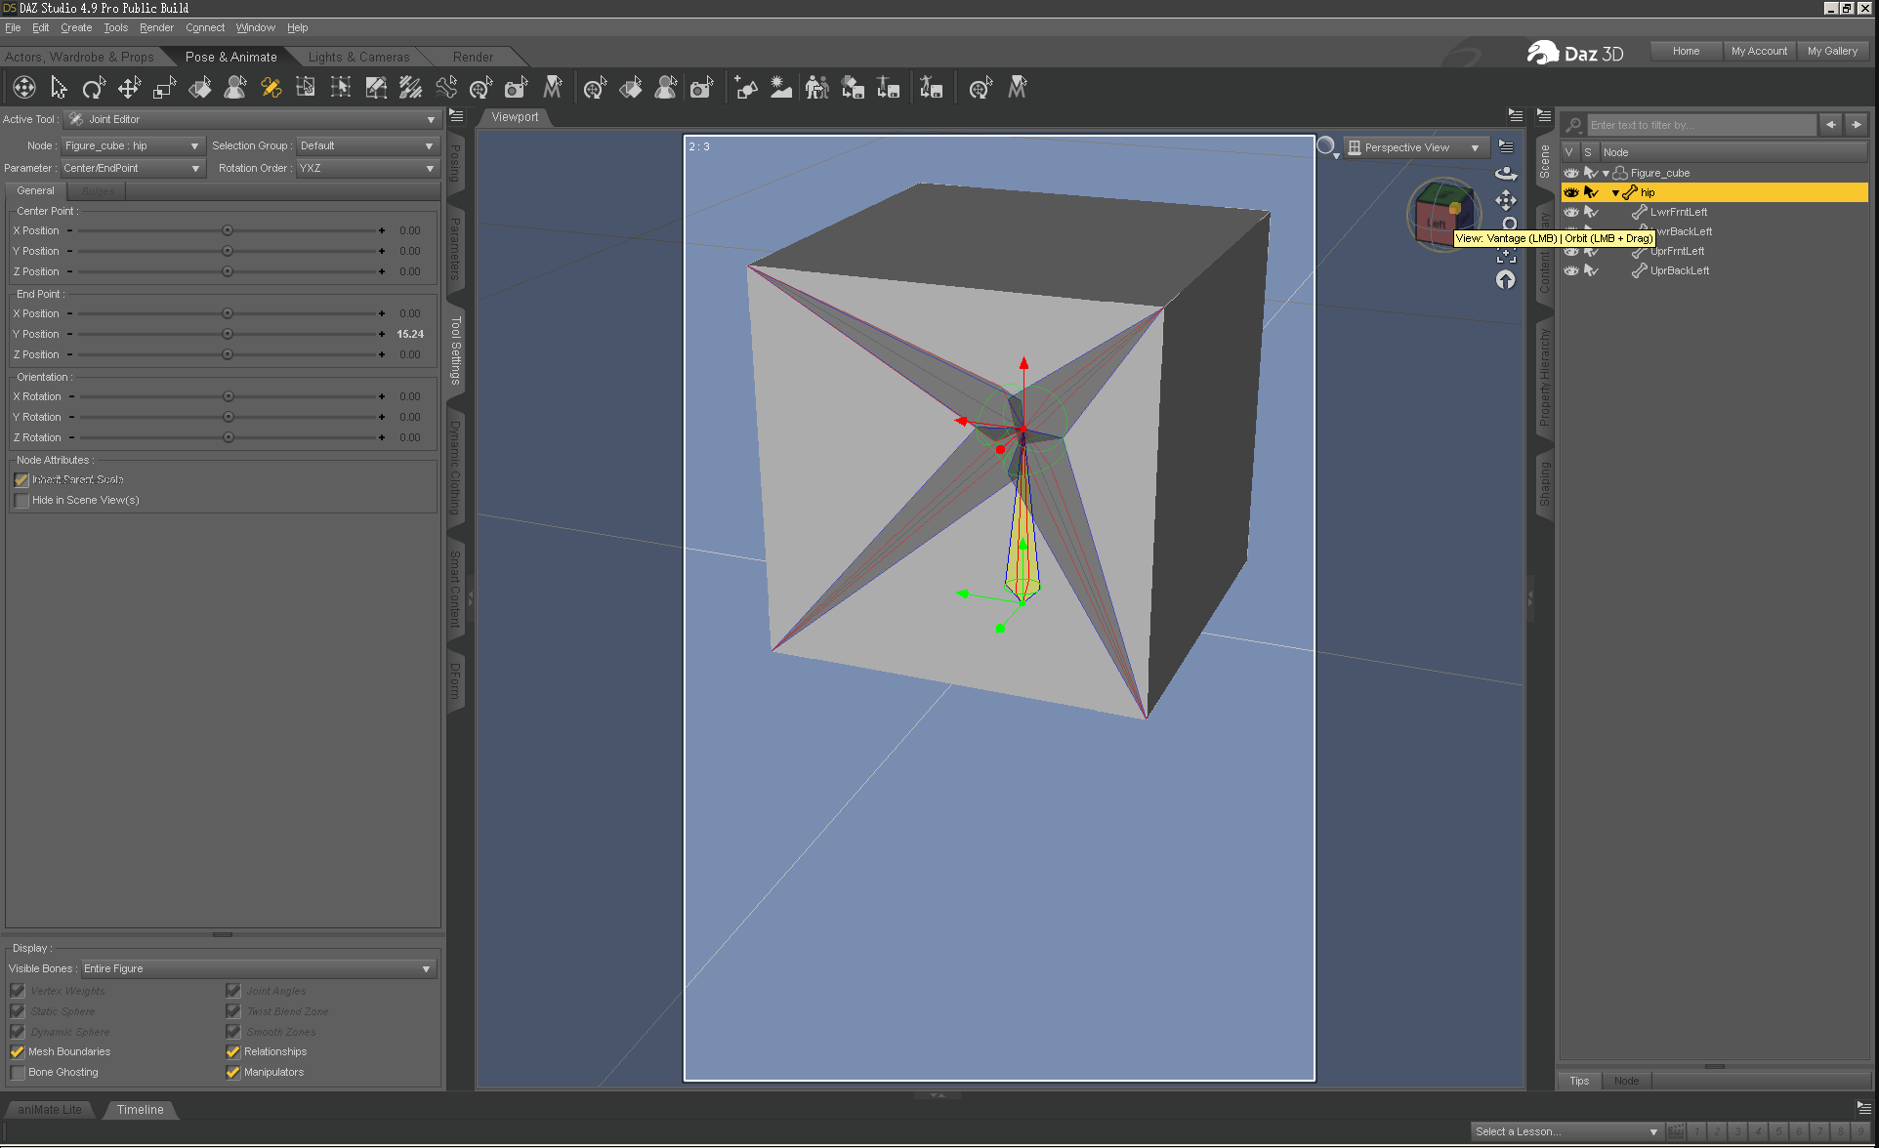Image resolution: width=1879 pixels, height=1148 pixels.
Task: Open the Render menu
Action: click(x=156, y=27)
